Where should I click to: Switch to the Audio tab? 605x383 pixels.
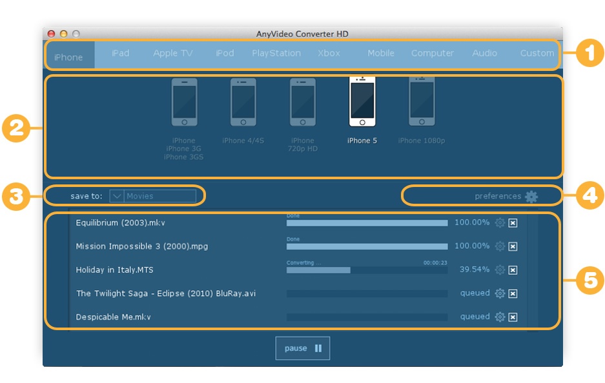pos(484,54)
